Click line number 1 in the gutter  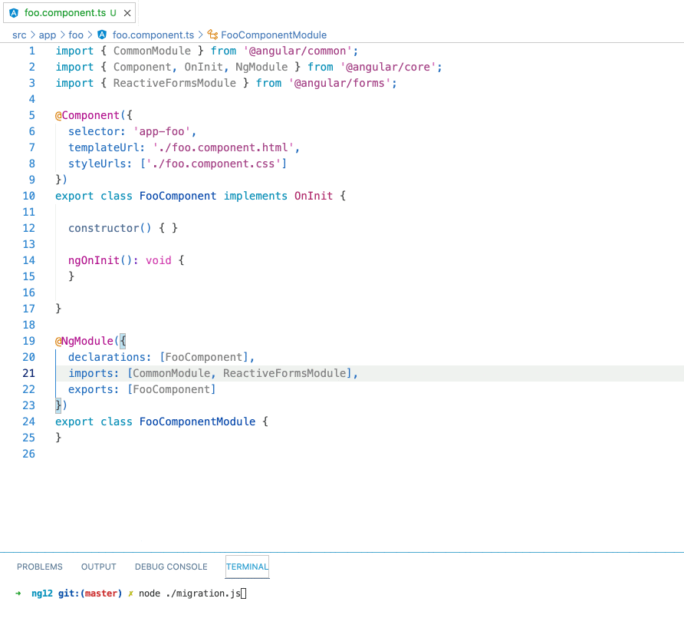pos(32,51)
